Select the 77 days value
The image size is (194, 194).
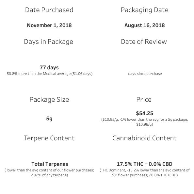click(x=49, y=68)
